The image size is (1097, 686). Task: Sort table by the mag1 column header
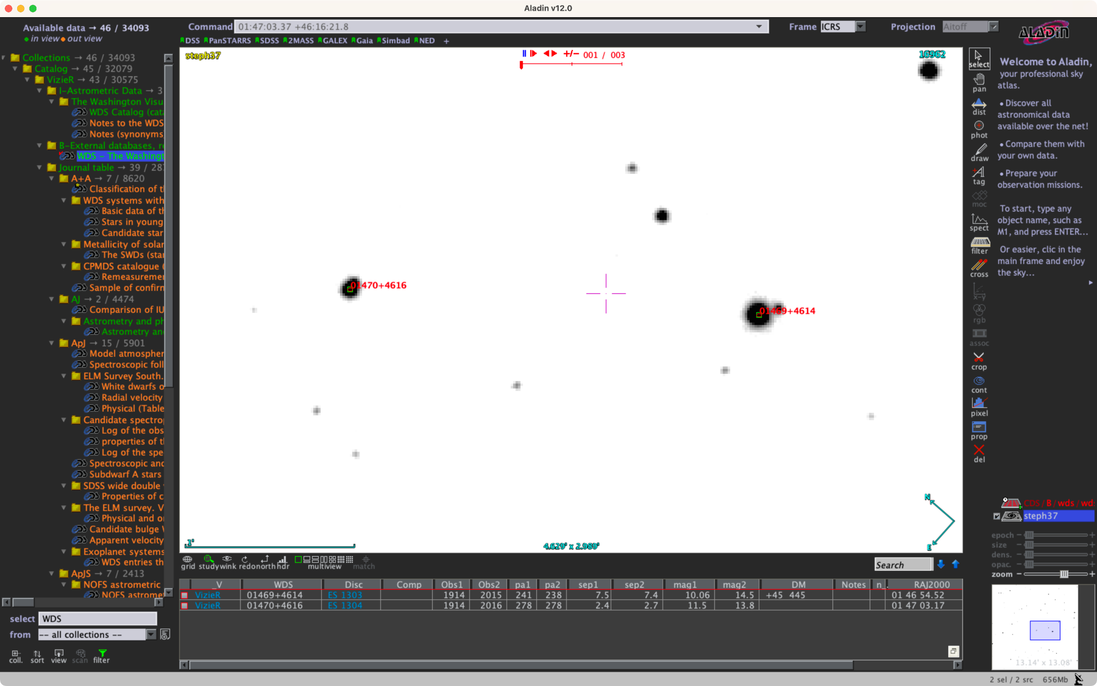(685, 585)
